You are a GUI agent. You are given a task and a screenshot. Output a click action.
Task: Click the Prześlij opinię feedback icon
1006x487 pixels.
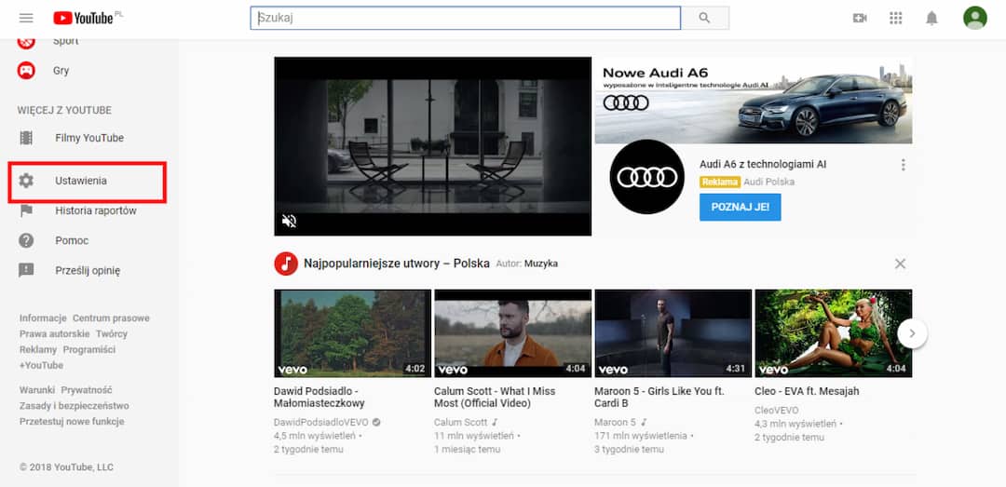(x=26, y=270)
